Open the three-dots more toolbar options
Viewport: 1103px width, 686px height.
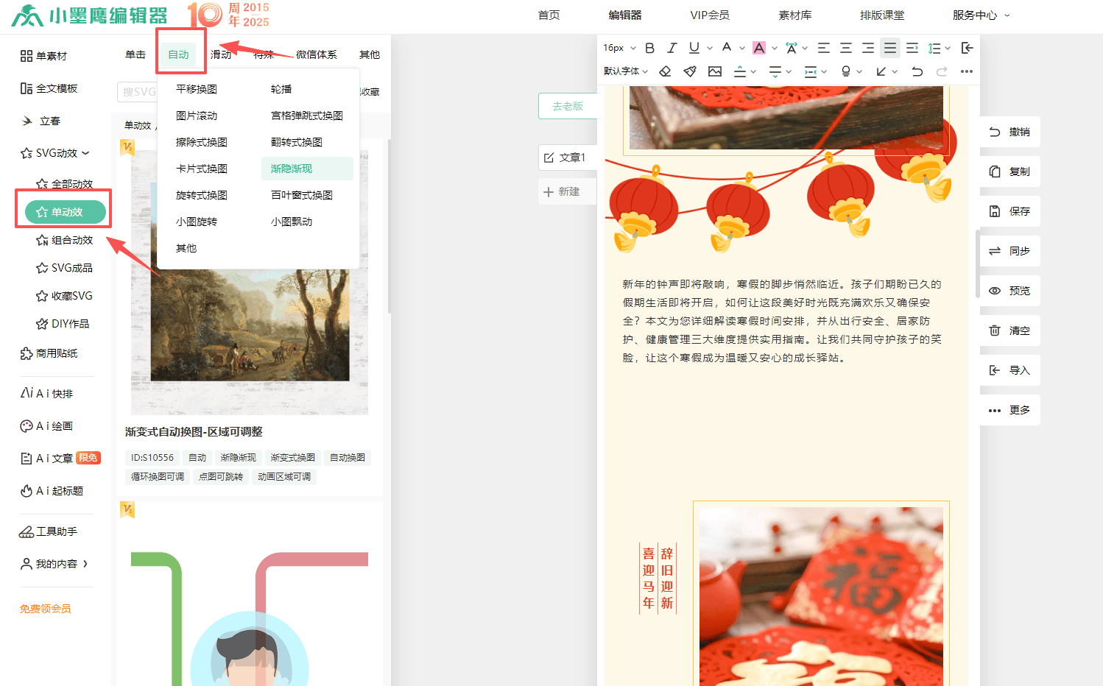pyautogui.click(x=967, y=71)
